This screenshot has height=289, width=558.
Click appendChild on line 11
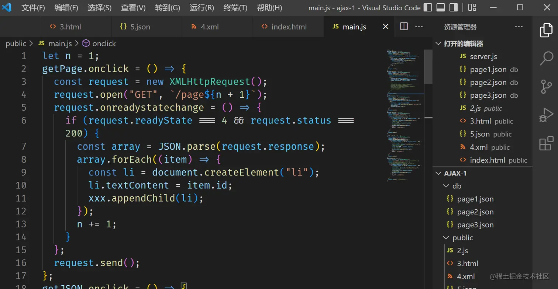click(143, 198)
